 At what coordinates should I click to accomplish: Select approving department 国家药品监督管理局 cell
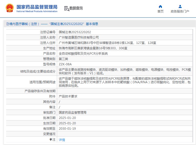pyautogui.click(x=73, y=113)
